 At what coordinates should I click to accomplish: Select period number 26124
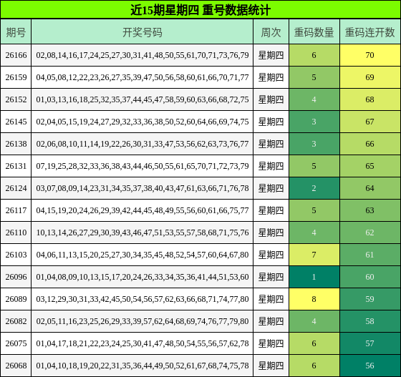click(x=16, y=188)
